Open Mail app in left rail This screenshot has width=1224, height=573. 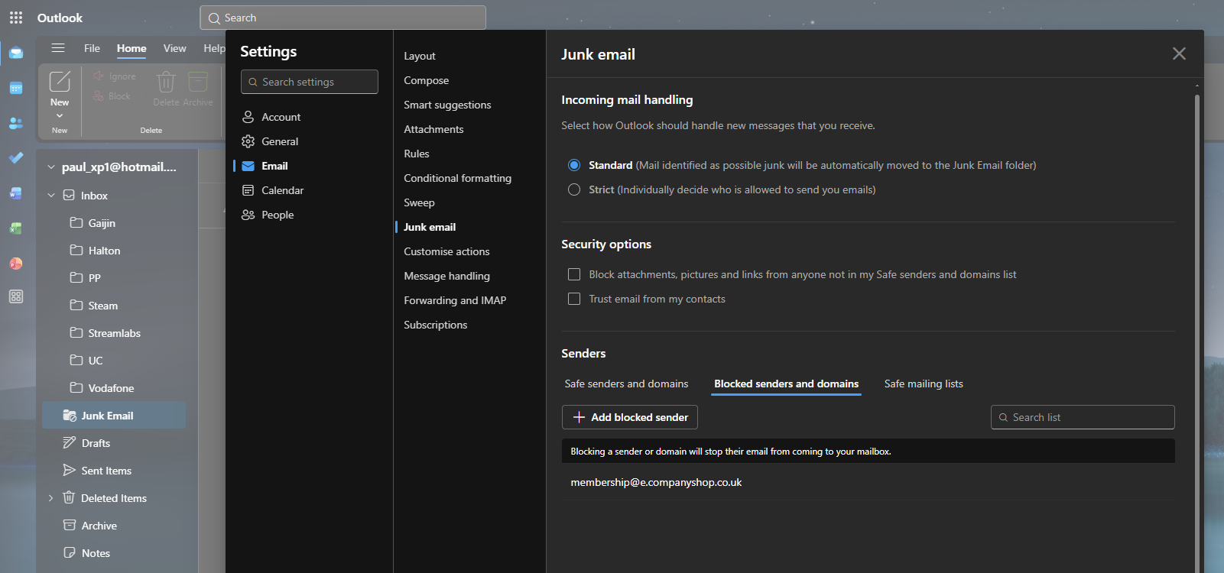tap(16, 53)
